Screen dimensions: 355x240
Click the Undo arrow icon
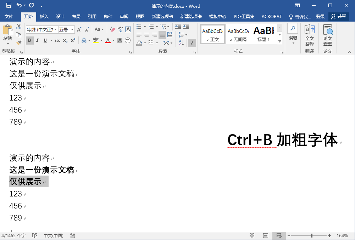click(x=20, y=5)
